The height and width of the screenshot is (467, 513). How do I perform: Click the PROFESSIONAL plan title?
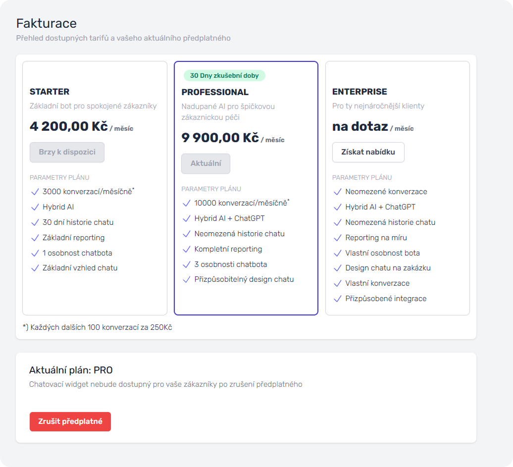[x=215, y=92]
